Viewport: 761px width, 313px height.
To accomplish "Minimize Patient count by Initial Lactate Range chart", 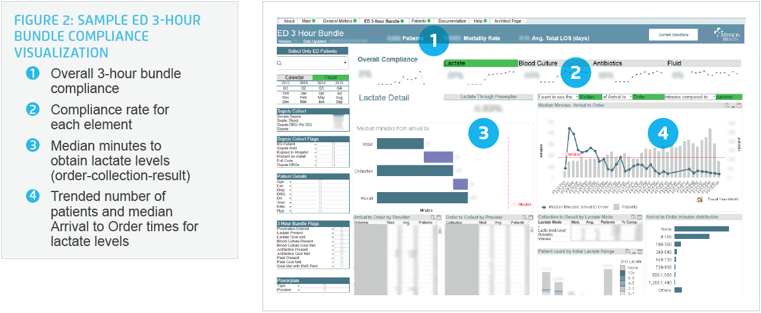I will point(634,252).
